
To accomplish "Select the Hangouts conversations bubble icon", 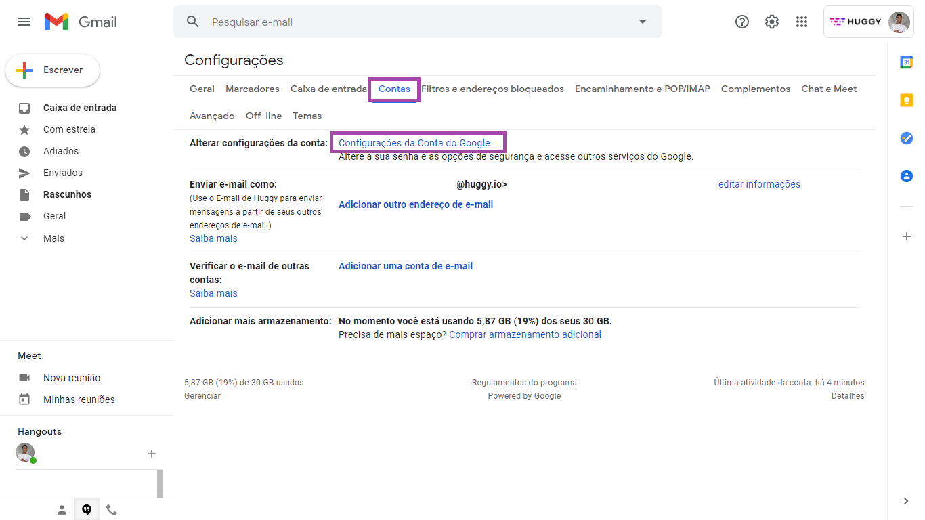I will (x=87, y=511).
